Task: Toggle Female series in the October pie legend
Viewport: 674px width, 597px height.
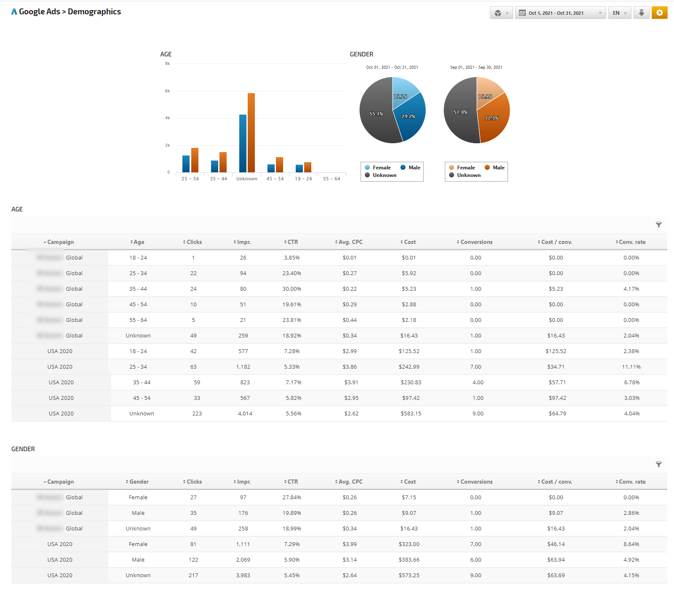Action: click(378, 168)
